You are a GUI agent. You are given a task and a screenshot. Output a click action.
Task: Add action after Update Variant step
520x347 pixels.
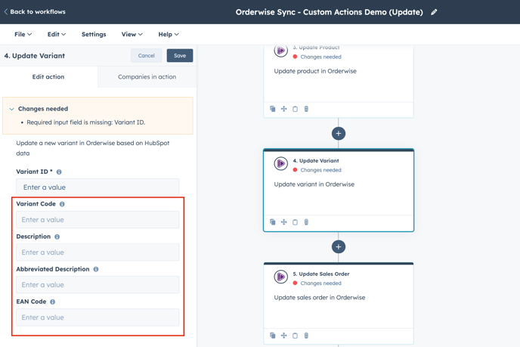pyautogui.click(x=339, y=246)
